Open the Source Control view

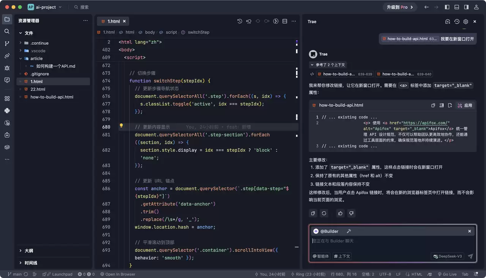coord(7,44)
